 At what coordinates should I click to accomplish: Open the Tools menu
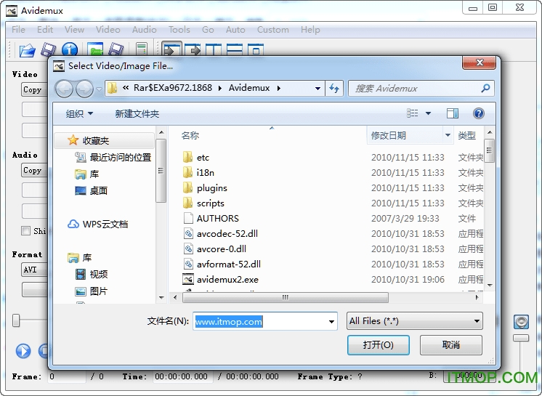179,30
